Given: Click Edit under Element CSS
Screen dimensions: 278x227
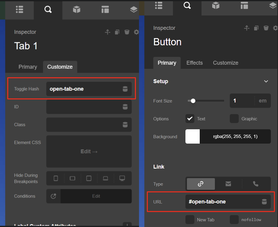Looking at the screenshot, I should pos(89,151).
